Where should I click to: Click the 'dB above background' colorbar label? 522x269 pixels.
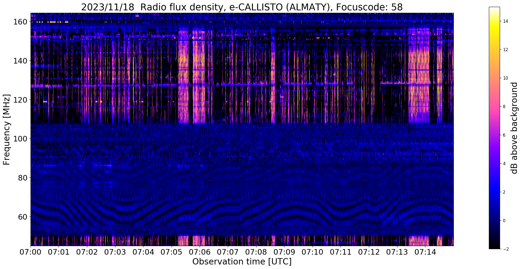coord(514,128)
